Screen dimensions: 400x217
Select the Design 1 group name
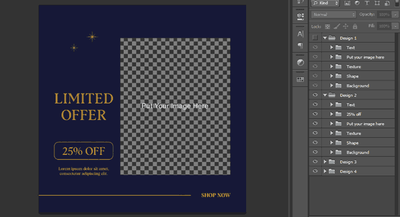pyautogui.click(x=348, y=38)
